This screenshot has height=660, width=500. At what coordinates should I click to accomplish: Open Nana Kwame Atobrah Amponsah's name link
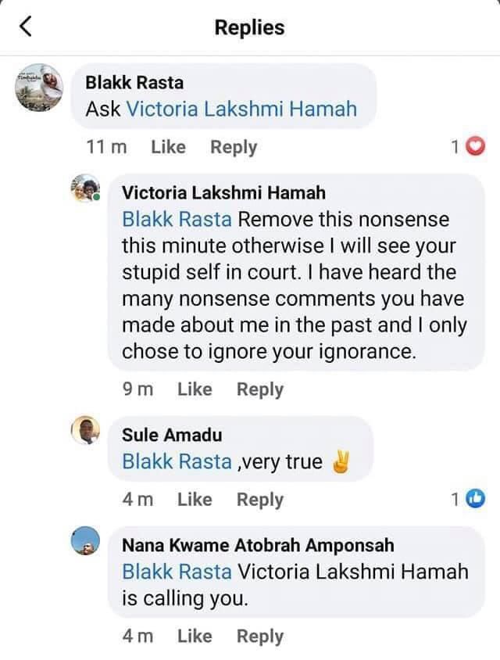258,545
